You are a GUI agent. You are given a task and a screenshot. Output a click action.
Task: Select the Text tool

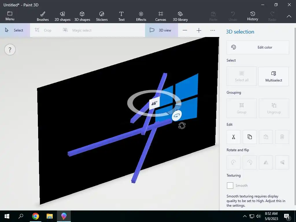(121, 16)
